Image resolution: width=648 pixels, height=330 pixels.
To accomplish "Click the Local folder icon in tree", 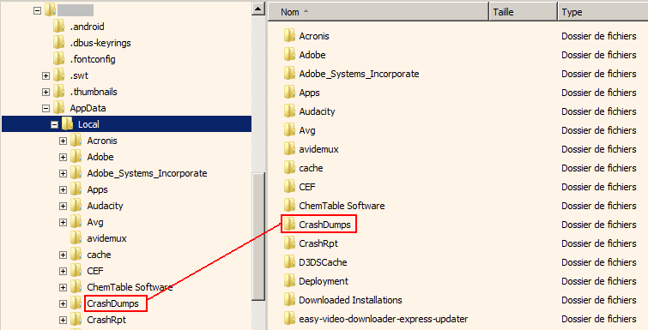I will tap(67, 124).
